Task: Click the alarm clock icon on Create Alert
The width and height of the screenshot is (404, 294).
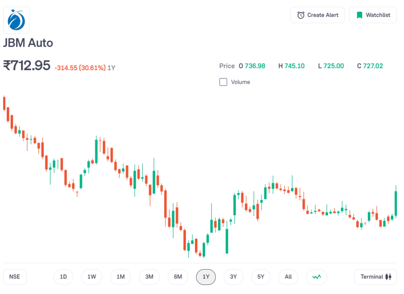Action: click(301, 15)
